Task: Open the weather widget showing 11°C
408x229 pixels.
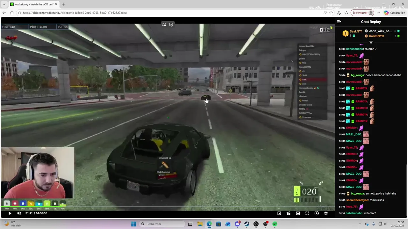Action: pyautogui.click(x=12, y=224)
